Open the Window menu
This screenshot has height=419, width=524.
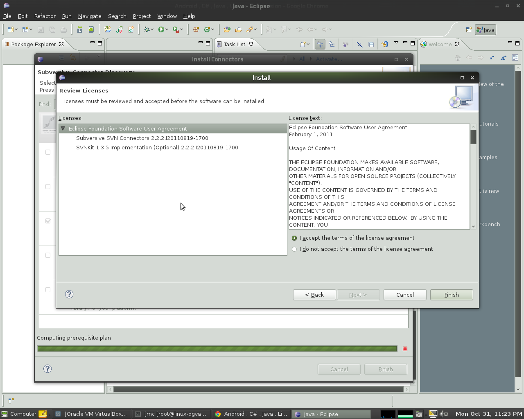[x=167, y=16]
